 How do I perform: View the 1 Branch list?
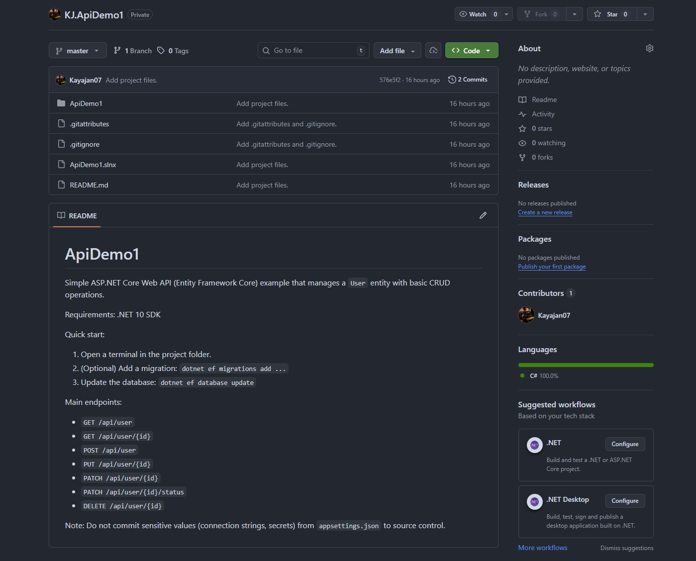tap(133, 51)
